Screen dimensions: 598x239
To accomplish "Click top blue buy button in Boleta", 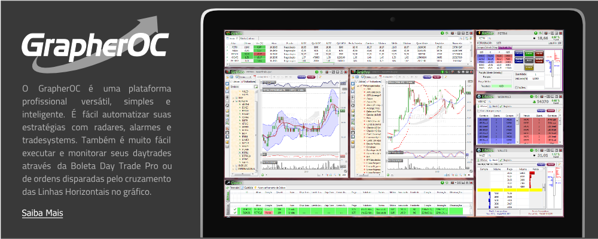I will [518, 53].
